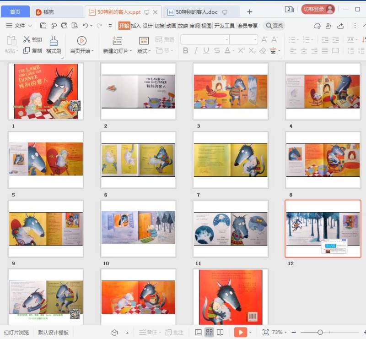366x339 pixels.
Task: Click the Reset (重置) button
Action: point(165,39)
